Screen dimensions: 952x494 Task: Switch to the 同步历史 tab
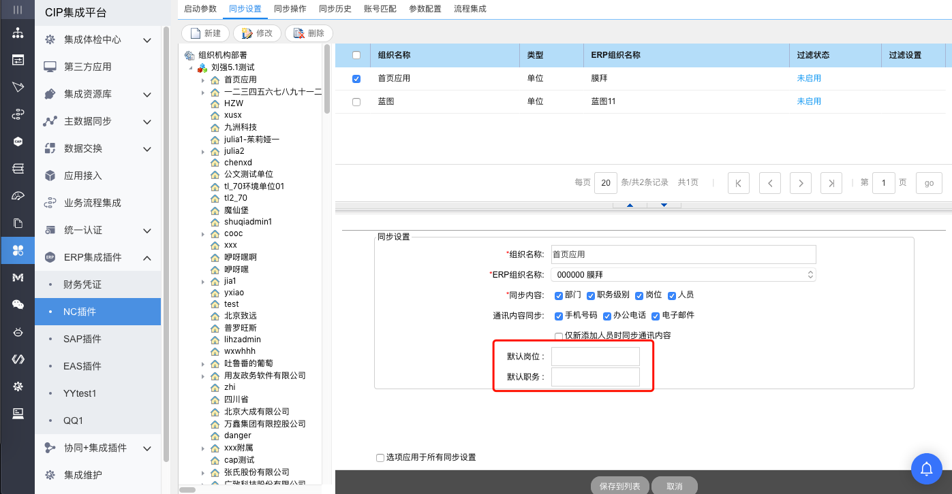(335, 9)
